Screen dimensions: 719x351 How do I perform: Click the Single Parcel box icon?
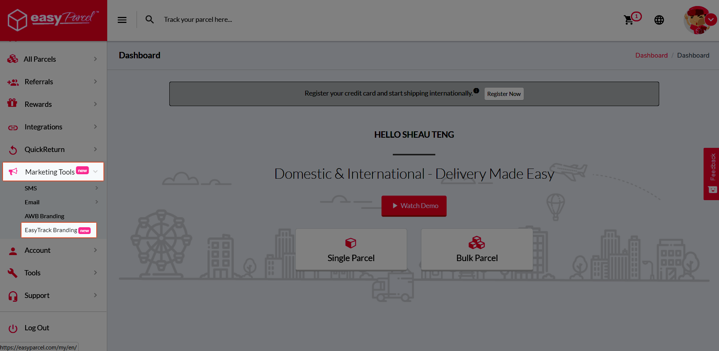pyautogui.click(x=351, y=243)
